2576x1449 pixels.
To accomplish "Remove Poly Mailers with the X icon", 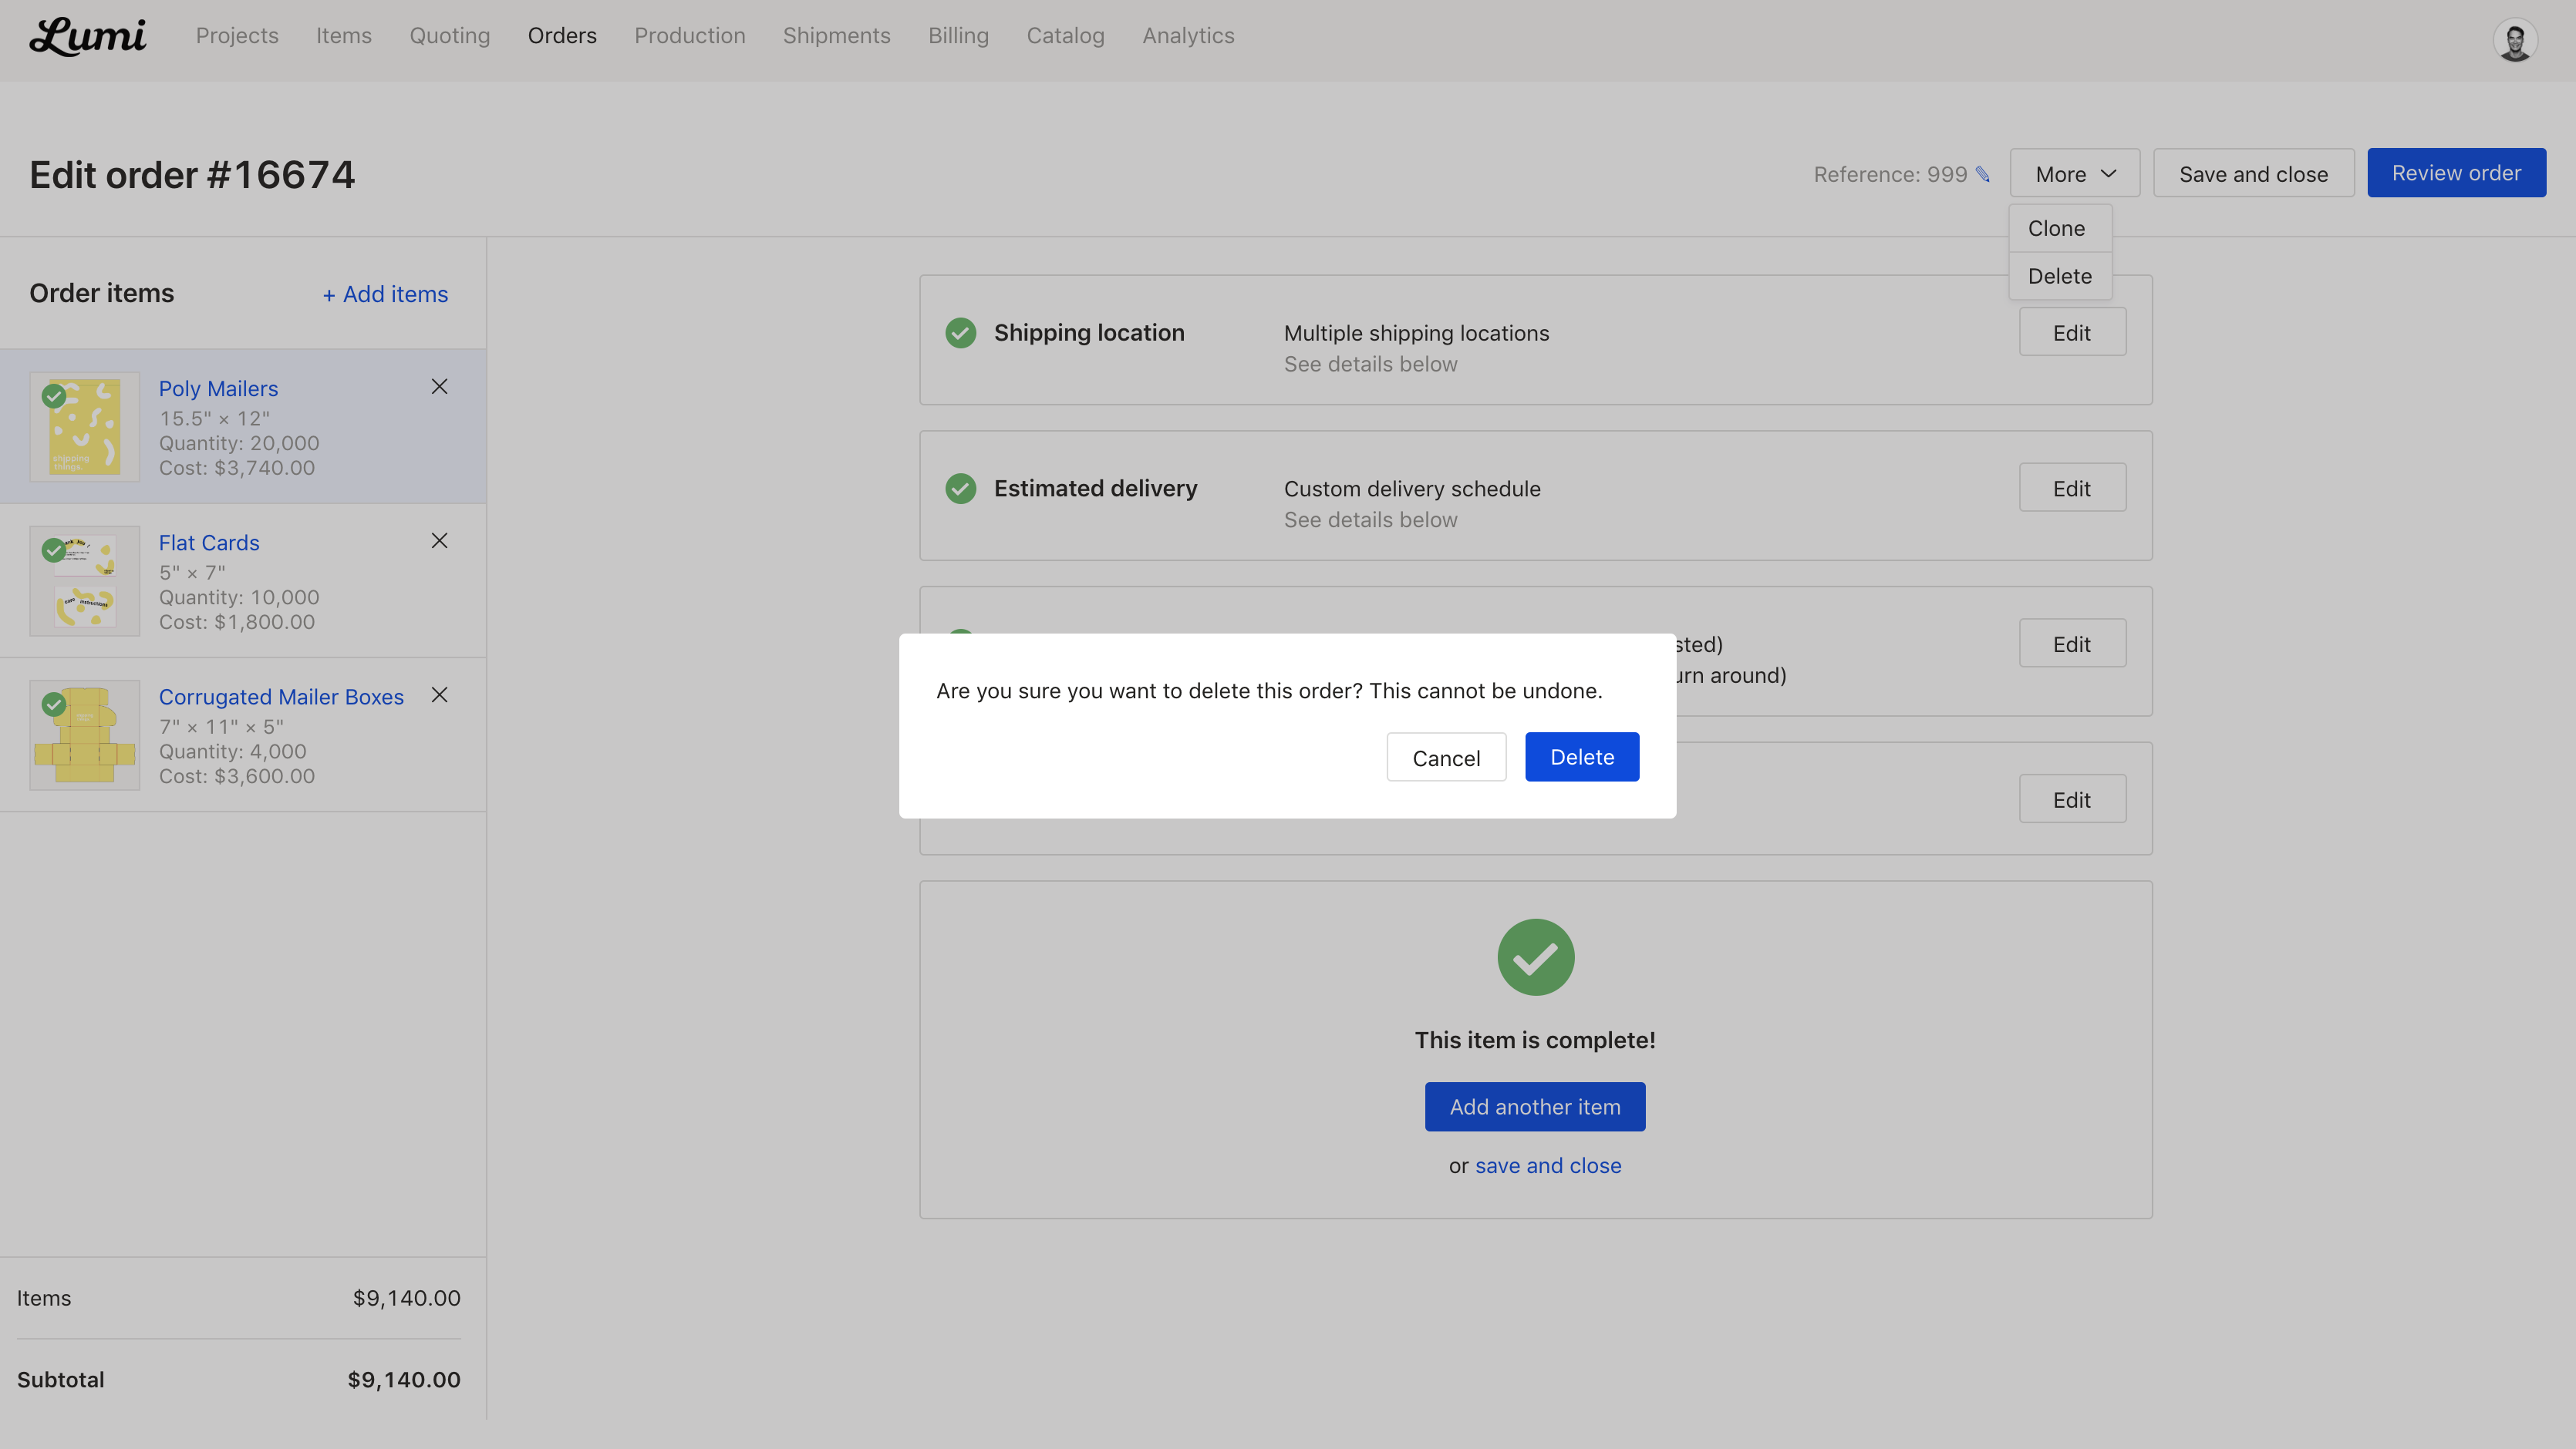I will (x=439, y=387).
